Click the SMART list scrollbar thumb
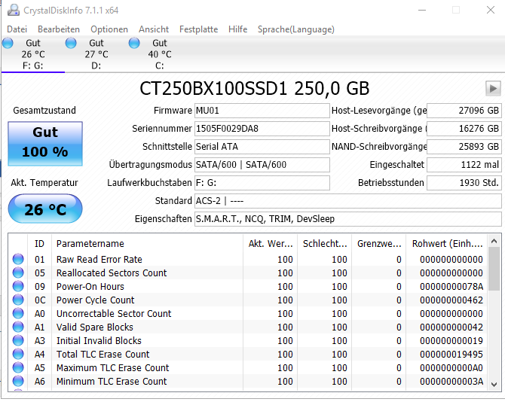This screenshot has width=505, height=402. (494, 269)
